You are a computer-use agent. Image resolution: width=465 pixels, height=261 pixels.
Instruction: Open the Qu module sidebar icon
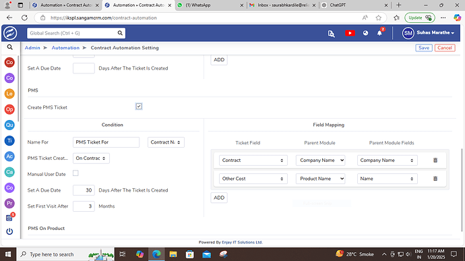pyautogui.click(x=9, y=125)
